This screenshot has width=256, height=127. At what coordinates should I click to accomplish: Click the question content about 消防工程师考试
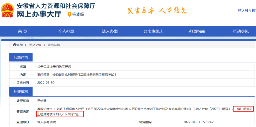tap(77, 75)
